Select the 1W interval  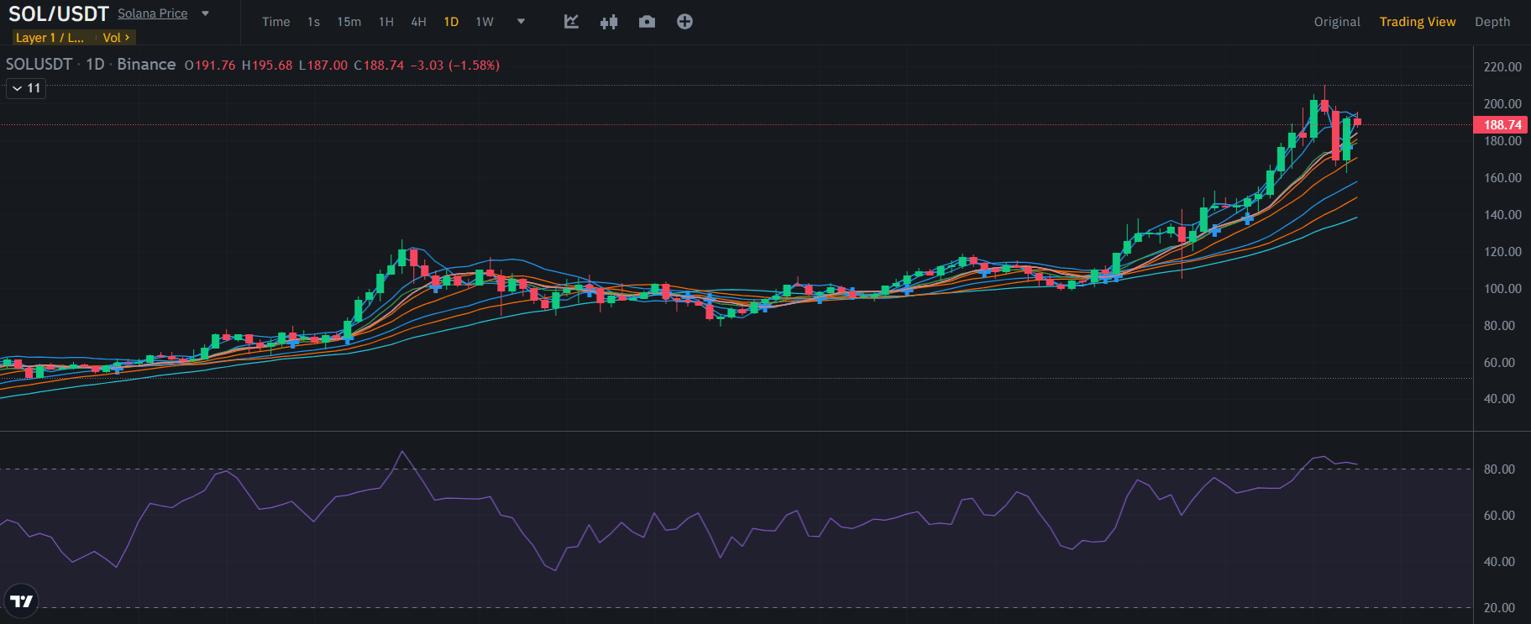485,22
